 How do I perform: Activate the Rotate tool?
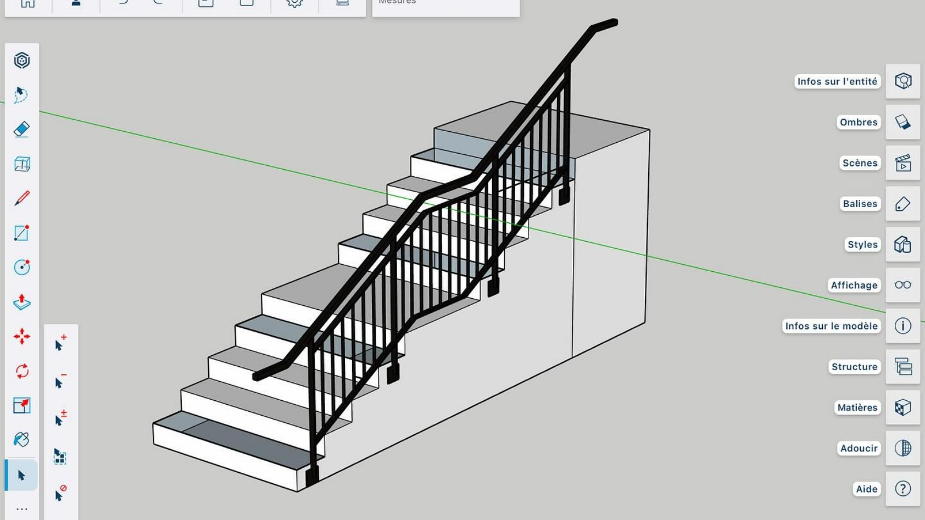(22, 372)
